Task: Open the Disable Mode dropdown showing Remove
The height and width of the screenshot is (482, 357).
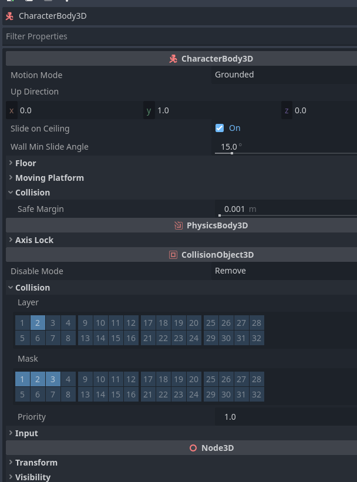Action: click(284, 271)
